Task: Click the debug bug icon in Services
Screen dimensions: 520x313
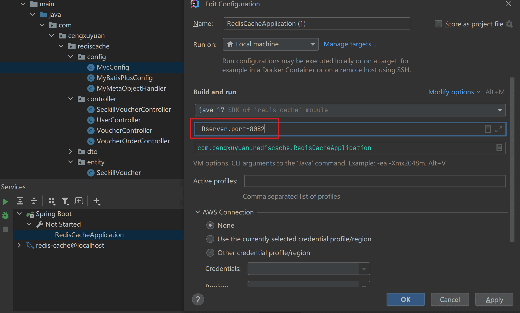Action: (5, 216)
